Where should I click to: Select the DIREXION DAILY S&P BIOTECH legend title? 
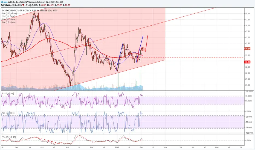point(30,11)
